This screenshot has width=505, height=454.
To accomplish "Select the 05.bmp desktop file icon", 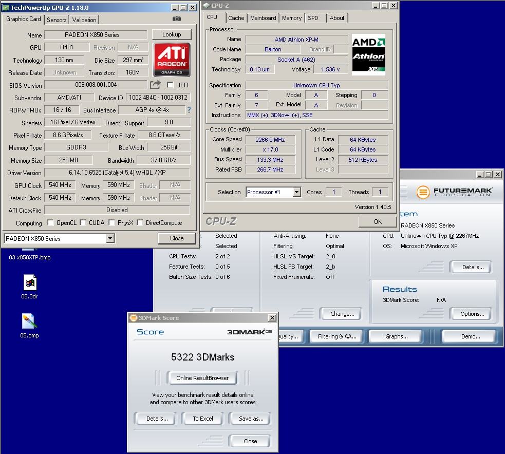I will (30, 321).
